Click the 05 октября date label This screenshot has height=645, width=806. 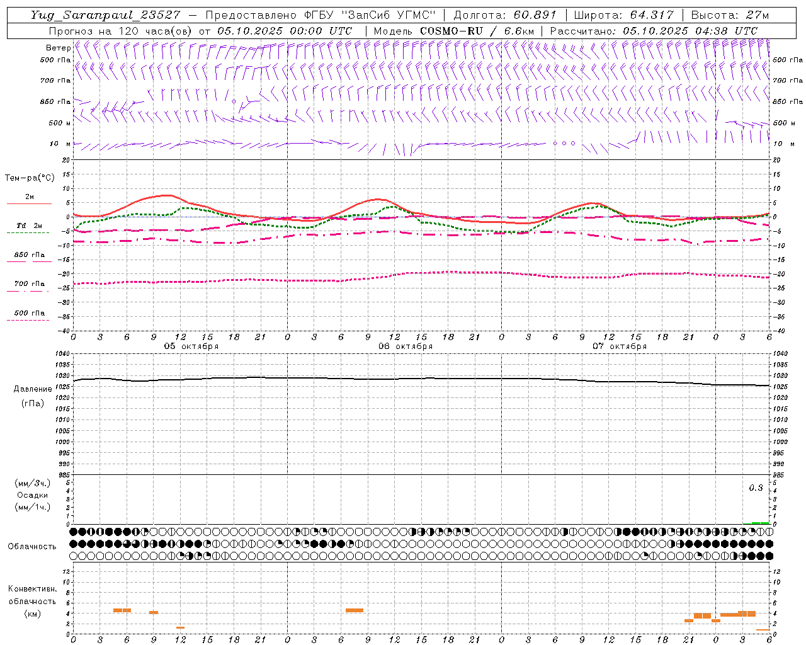click(191, 346)
